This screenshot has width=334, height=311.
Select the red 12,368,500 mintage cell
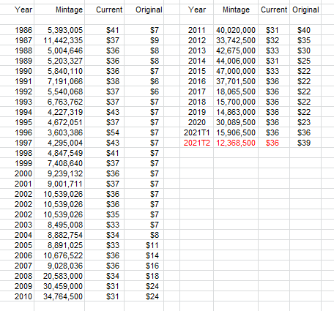pyautogui.click(x=236, y=143)
